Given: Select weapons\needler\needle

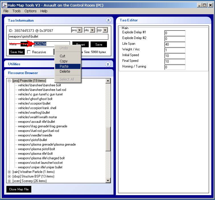Looking at the screenshot, I should click(35, 135).
